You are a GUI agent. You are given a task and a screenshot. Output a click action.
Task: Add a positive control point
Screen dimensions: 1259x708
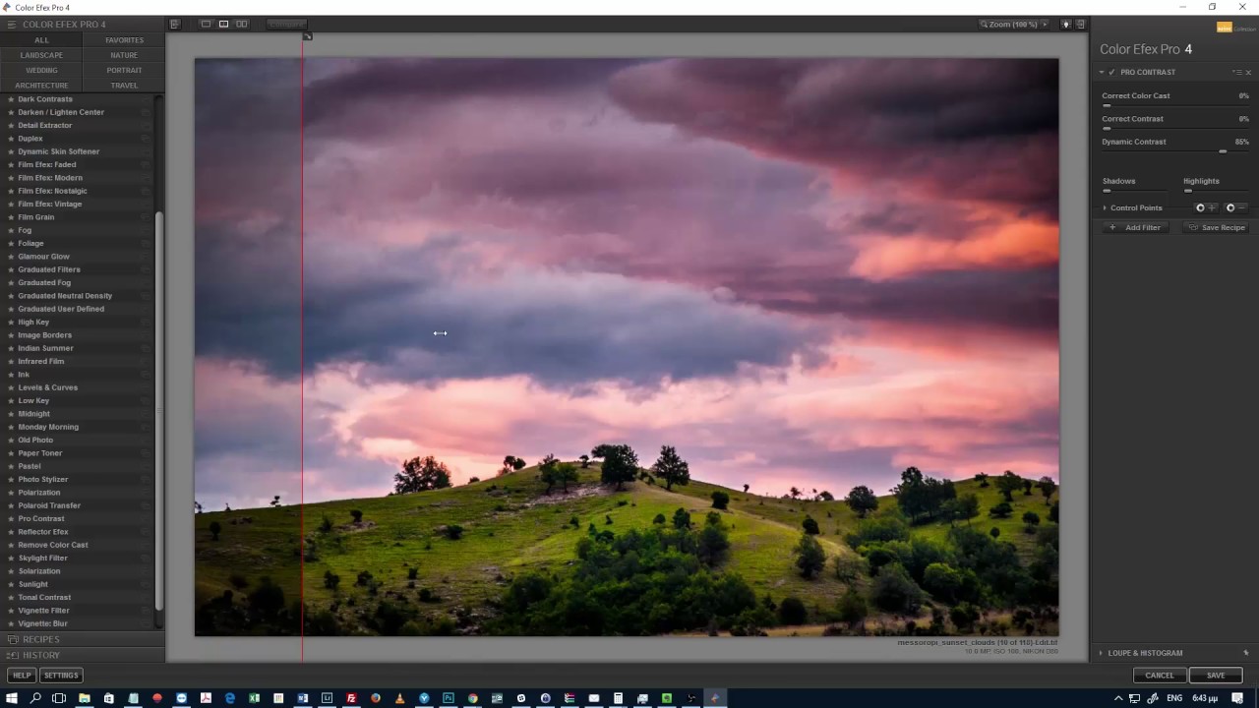(x=1205, y=207)
